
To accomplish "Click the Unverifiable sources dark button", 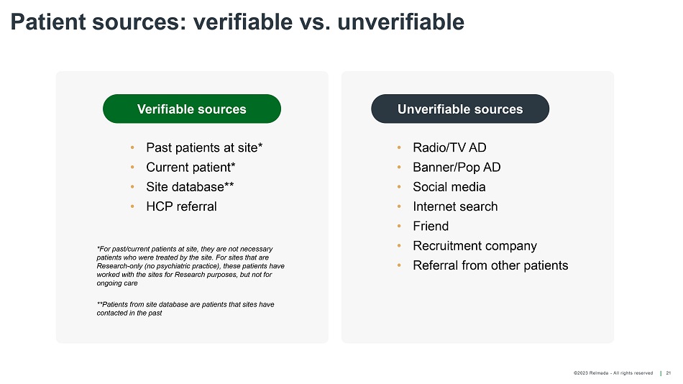I will click(460, 109).
